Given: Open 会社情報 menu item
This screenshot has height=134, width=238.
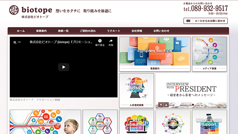Looking at the screenshot, I should point(137,31).
